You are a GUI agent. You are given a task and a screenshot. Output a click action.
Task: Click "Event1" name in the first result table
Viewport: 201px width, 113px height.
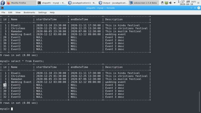(16, 37)
